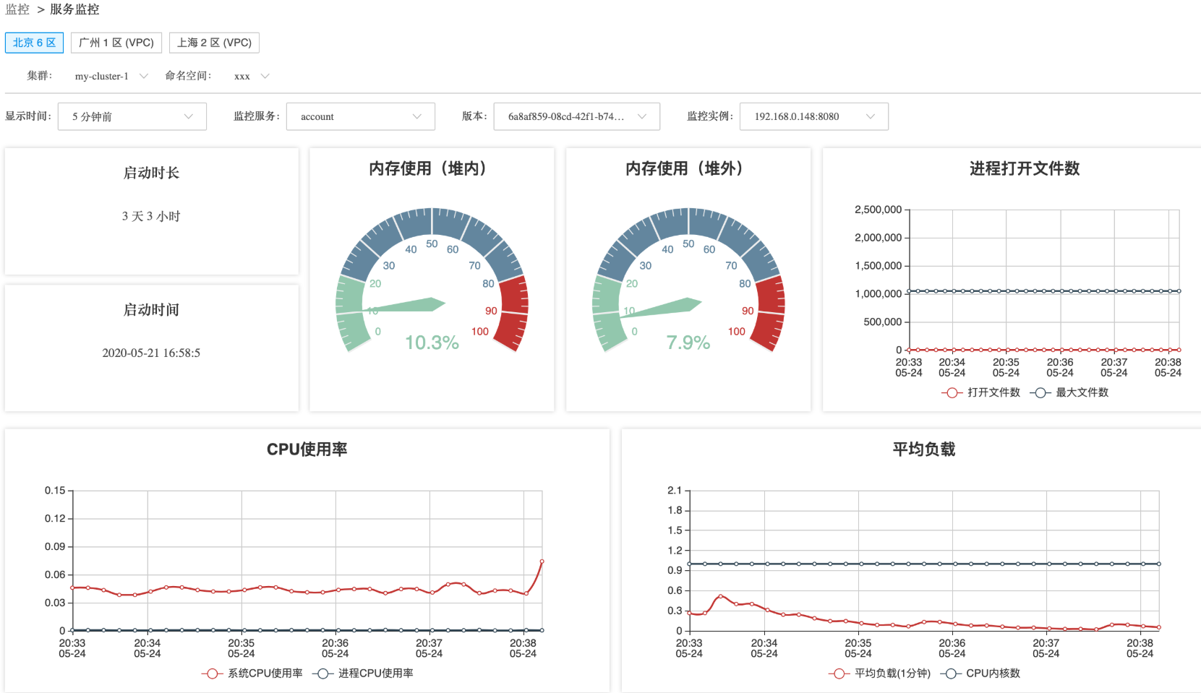This screenshot has height=693, width=1201.
Task: Open the 命名空间 xxx dropdown
Action: (x=251, y=76)
